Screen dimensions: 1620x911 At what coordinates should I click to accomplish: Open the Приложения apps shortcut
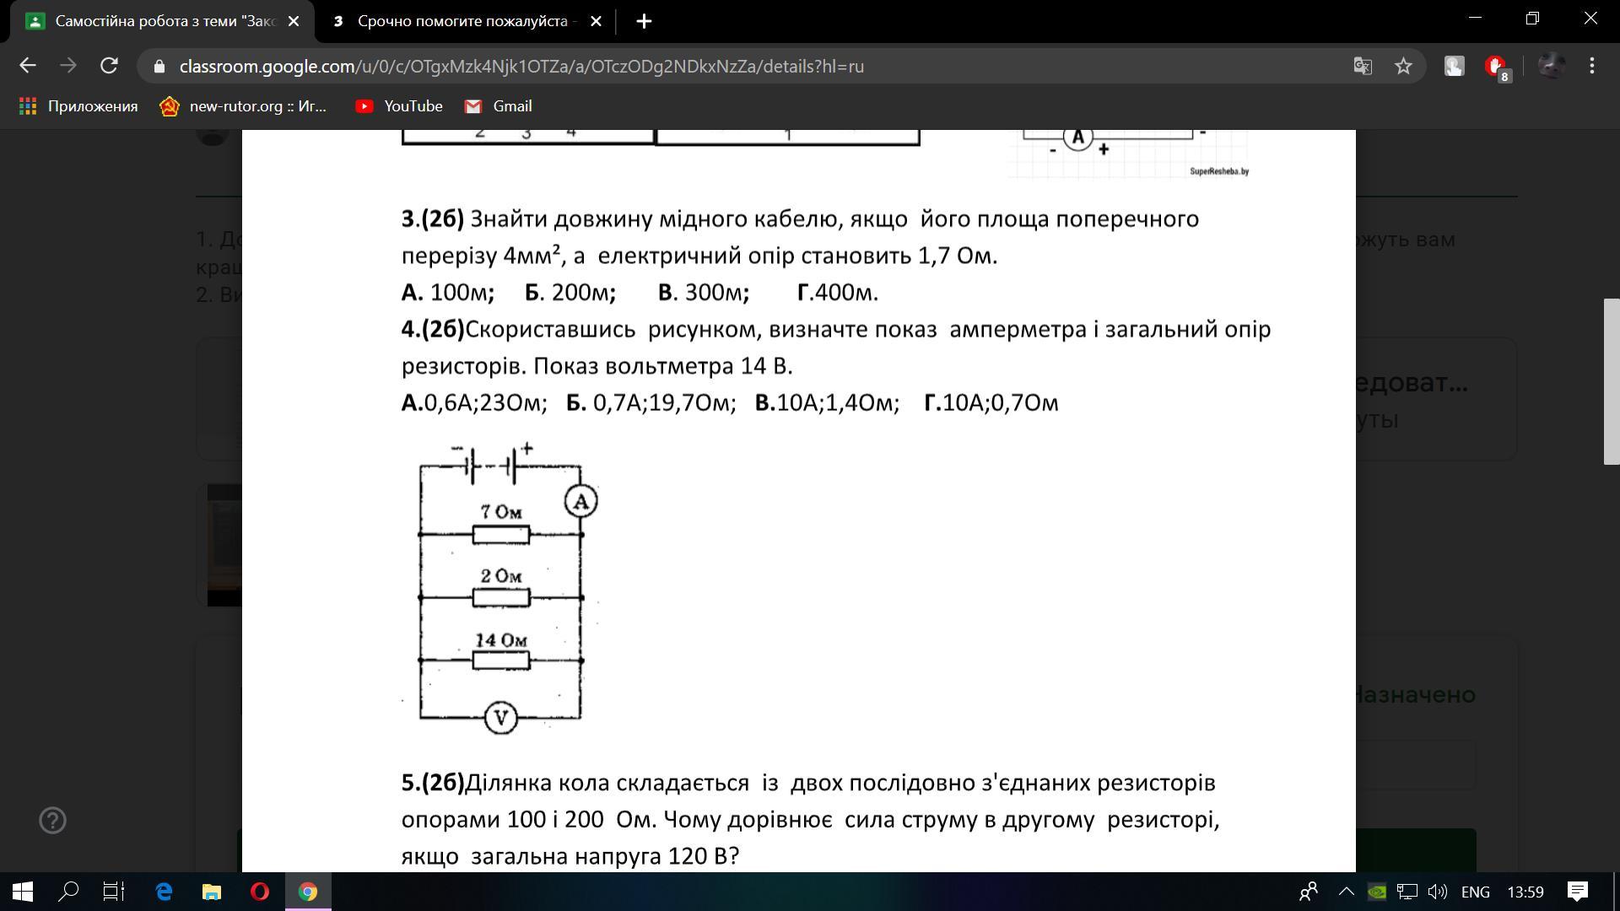pos(78,106)
